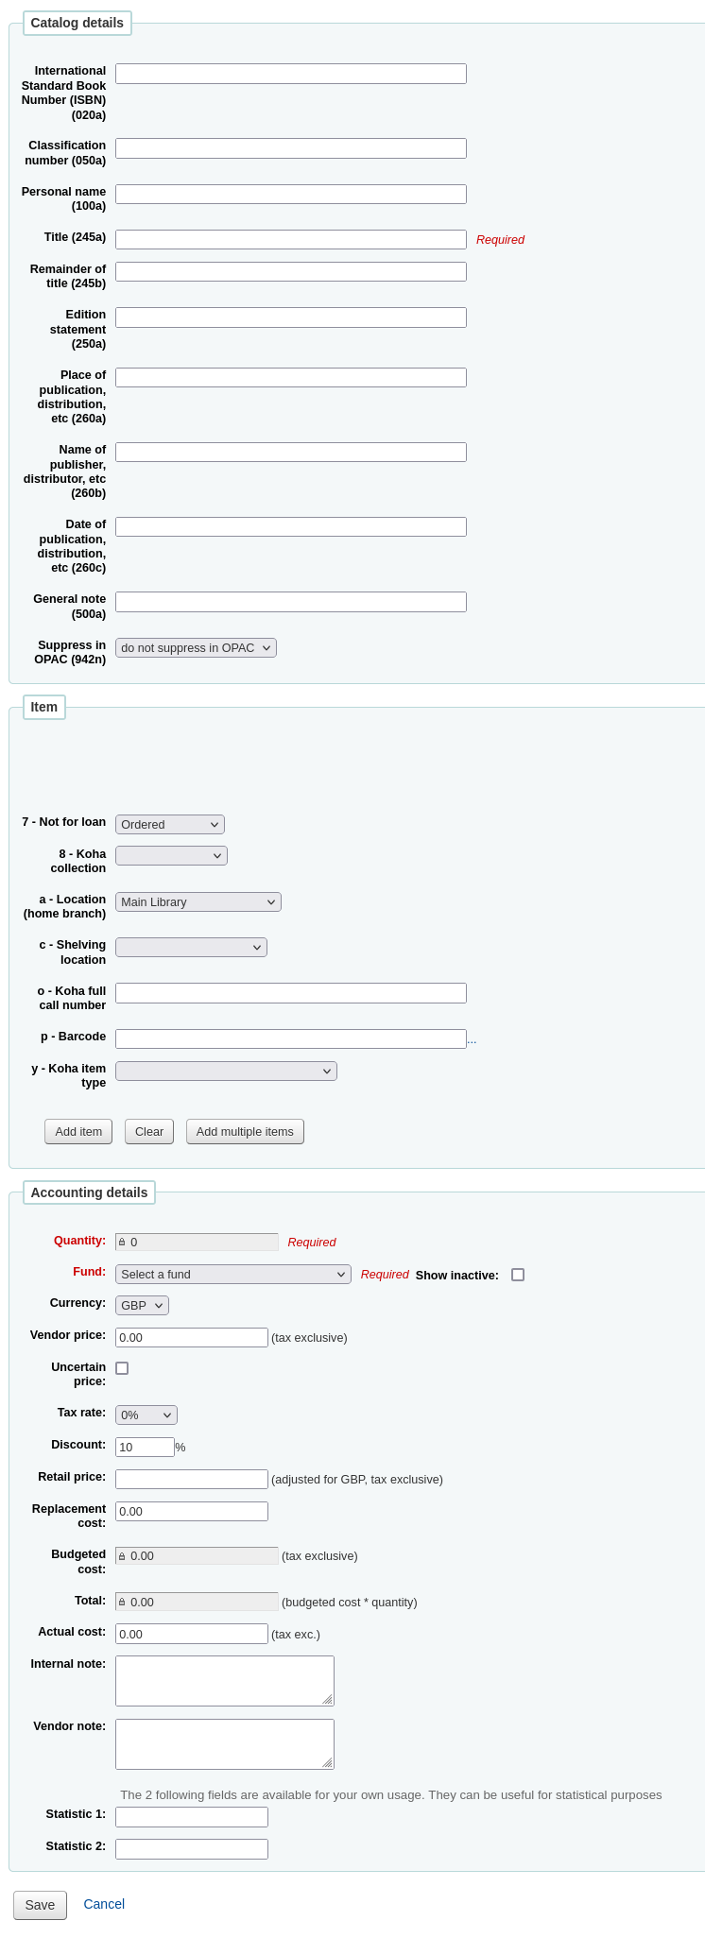Click the Cancel link

coord(104,1904)
